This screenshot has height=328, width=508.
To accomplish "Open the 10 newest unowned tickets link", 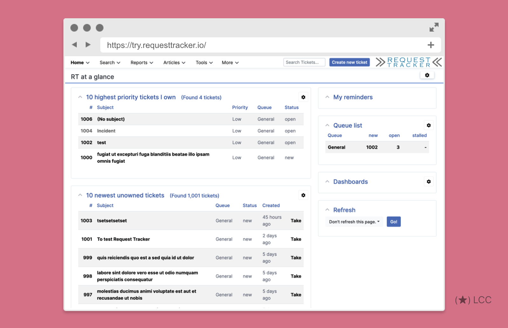I will pyautogui.click(x=125, y=195).
